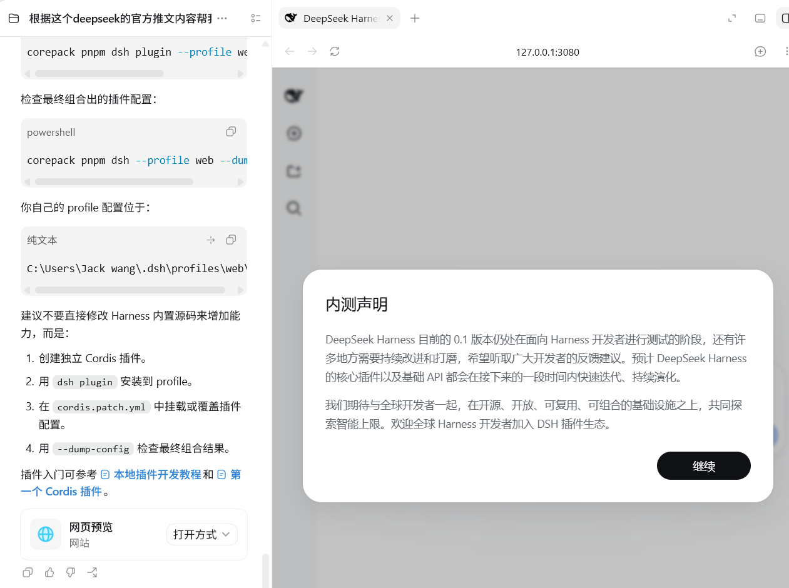Click the address bar 127.0.0.1:3080
This screenshot has height=588, width=789.
pyautogui.click(x=547, y=52)
